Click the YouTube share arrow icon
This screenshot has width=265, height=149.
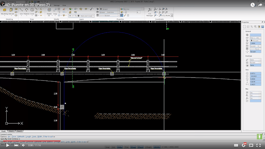click(260, 5)
